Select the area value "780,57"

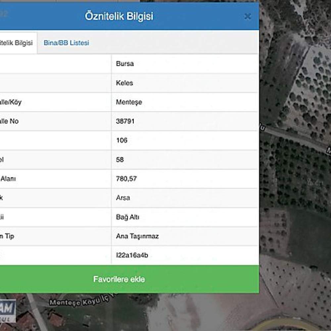(x=126, y=179)
